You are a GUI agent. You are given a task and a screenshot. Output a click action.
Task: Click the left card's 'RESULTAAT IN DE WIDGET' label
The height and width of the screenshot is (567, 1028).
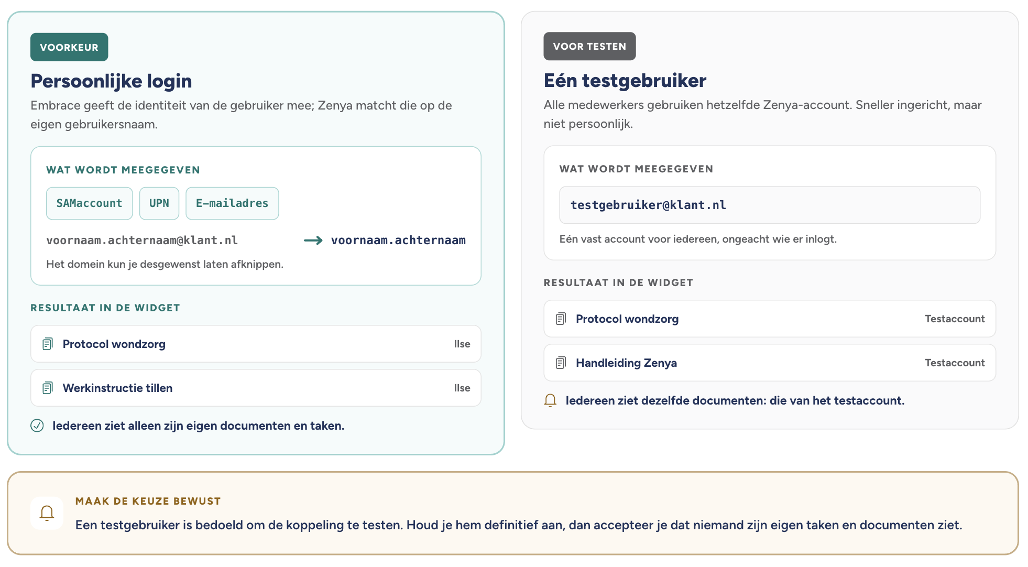click(x=105, y=308)
